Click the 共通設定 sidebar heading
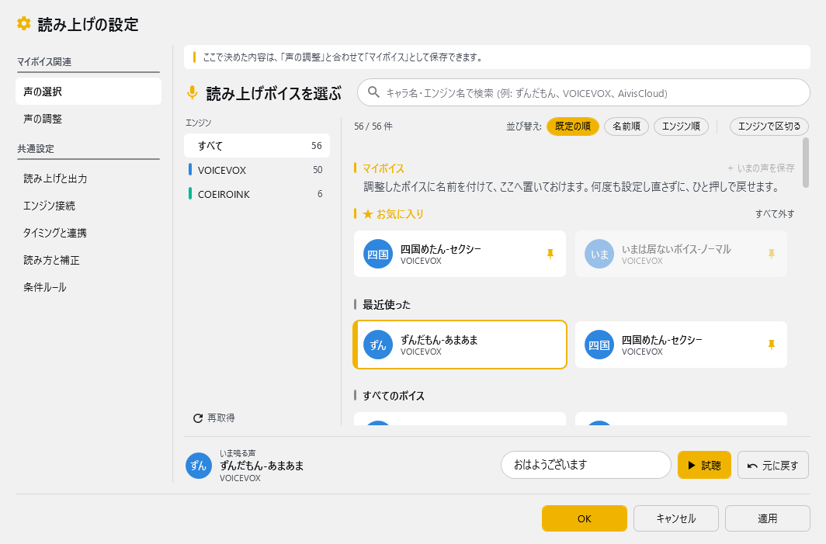Screen dimensions: 826x544 pyautogui.click(x=35, y=148)
